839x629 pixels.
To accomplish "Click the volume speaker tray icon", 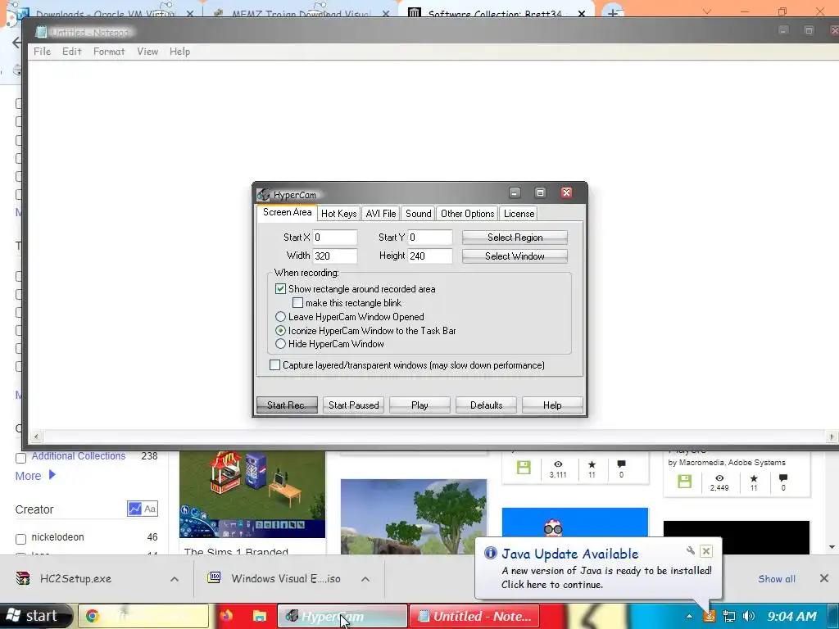I will 749,616.
